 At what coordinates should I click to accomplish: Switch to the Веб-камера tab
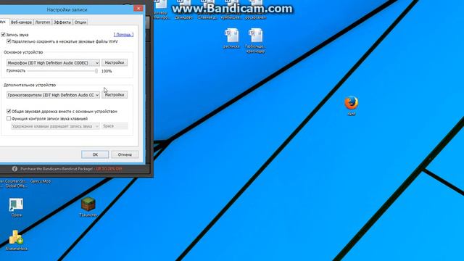point(21,22)
